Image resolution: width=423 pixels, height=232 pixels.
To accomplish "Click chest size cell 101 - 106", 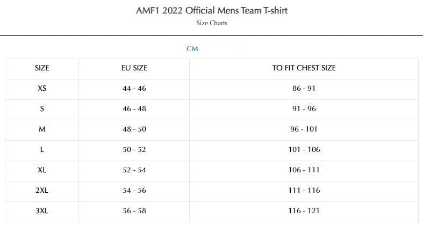I will [x=304, y=149].
